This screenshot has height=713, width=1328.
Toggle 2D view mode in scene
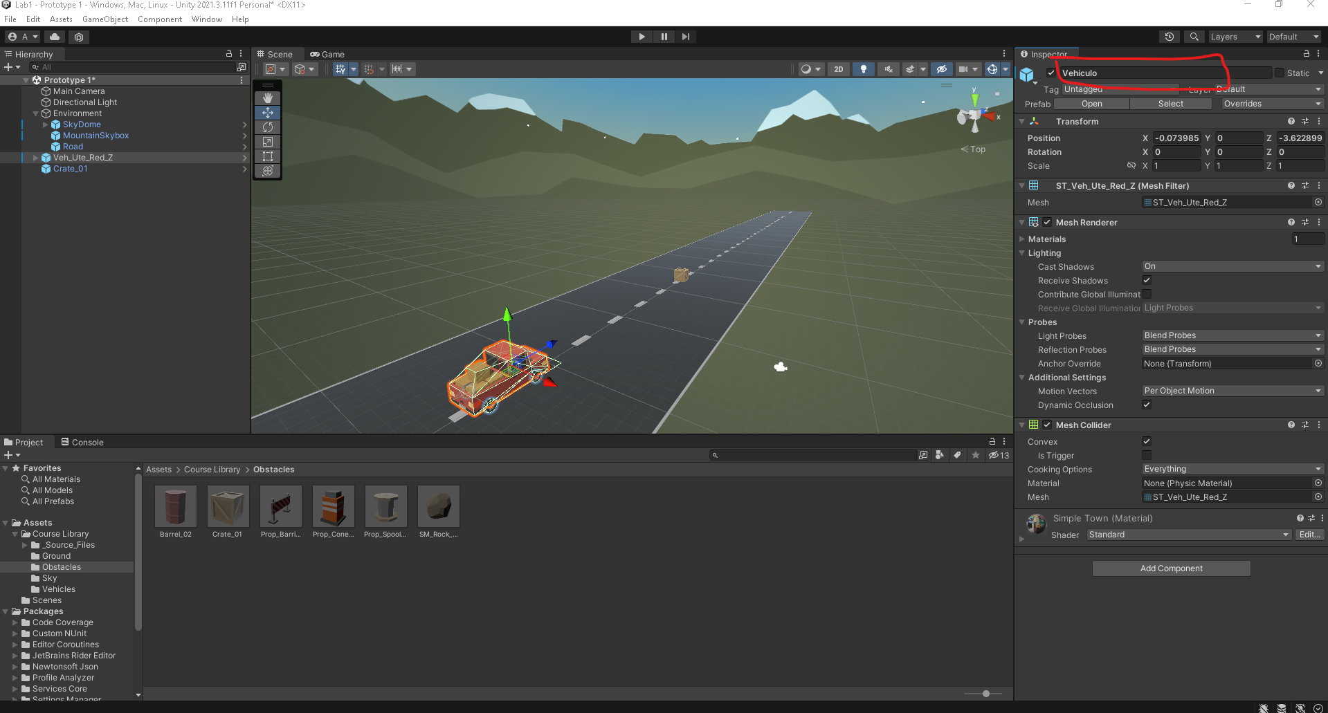click(x=839, y=69)
